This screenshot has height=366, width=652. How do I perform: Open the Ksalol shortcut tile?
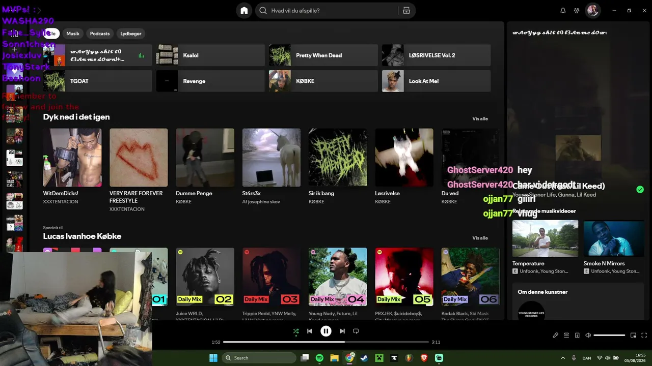(x=210, y=55)
